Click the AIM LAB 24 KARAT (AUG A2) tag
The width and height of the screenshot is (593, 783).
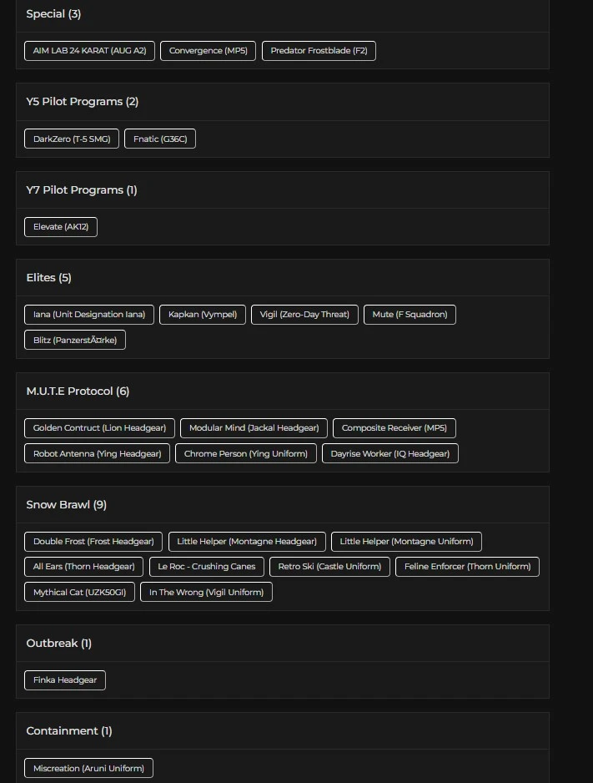click(x=89, y=51)
